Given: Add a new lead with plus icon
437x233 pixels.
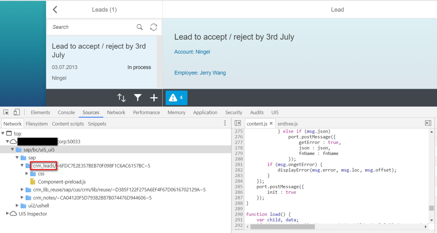Looking at the screenshot, I should click(x=154, y=98).
